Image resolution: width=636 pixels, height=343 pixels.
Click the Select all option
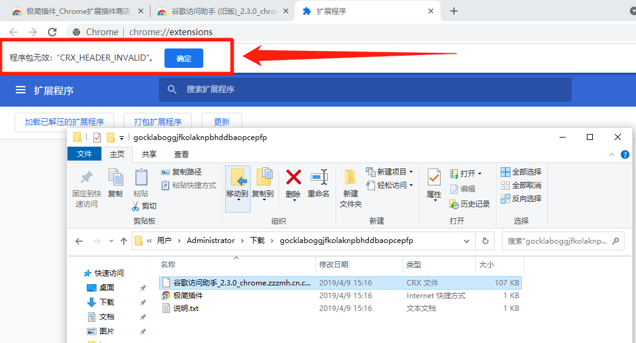[x=521, y=172]
